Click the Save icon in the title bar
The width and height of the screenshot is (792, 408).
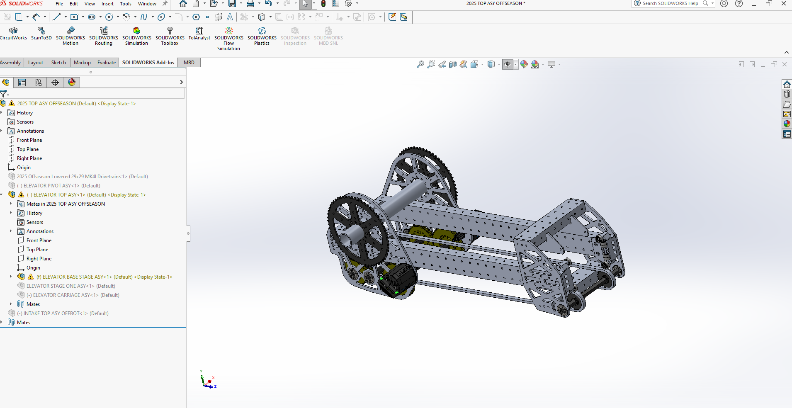click(x=232, y=4)
